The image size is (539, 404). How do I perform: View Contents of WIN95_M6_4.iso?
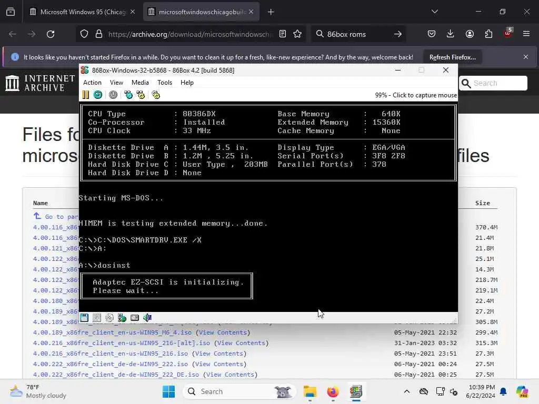pyautogui.click(x=223, y=332)
